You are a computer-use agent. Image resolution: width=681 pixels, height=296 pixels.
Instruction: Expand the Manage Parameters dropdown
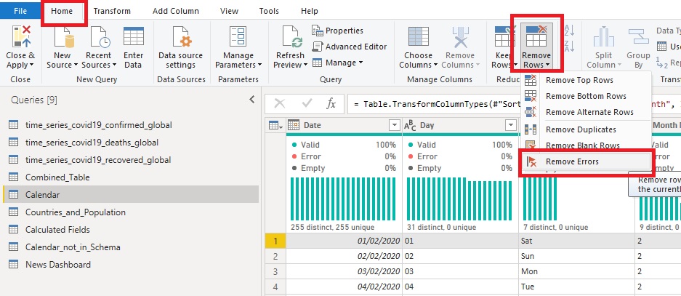(259, 65)
